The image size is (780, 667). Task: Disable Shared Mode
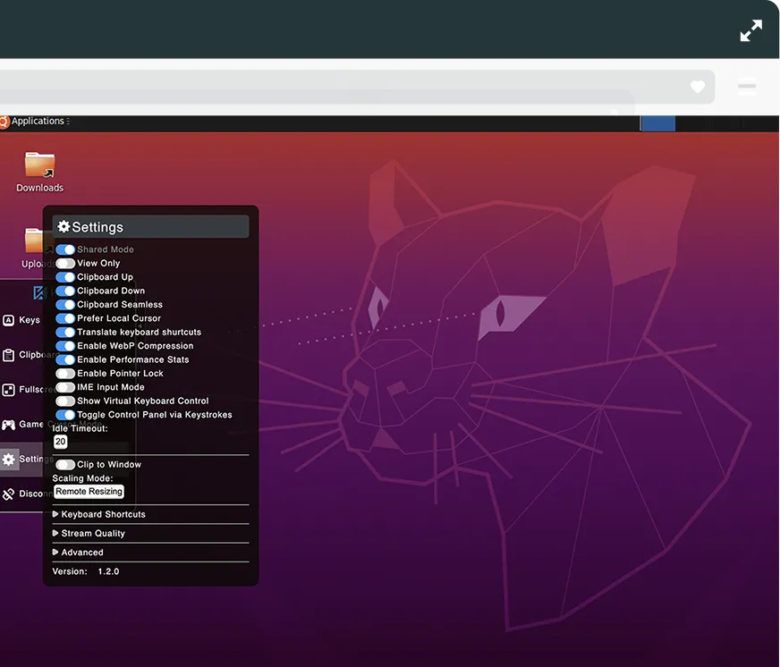click(64, 249)
